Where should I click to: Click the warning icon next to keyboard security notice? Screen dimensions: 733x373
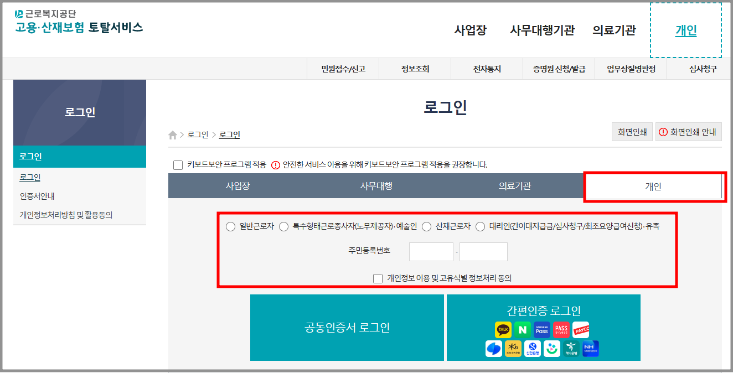pos(276,165)
